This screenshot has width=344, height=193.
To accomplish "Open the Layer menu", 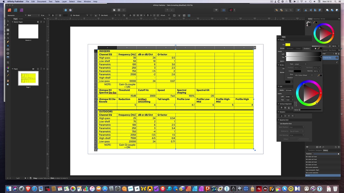I will (x=64, y=1).
